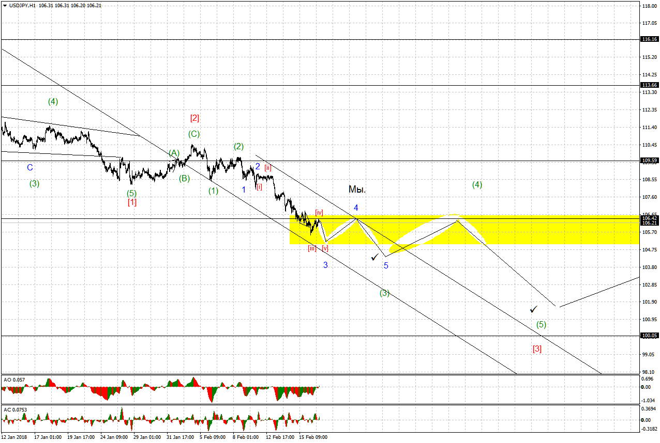The width and height of the screenshot is (660, 443).
Task: Select the red [2] wave label
Action: point(194,118)
